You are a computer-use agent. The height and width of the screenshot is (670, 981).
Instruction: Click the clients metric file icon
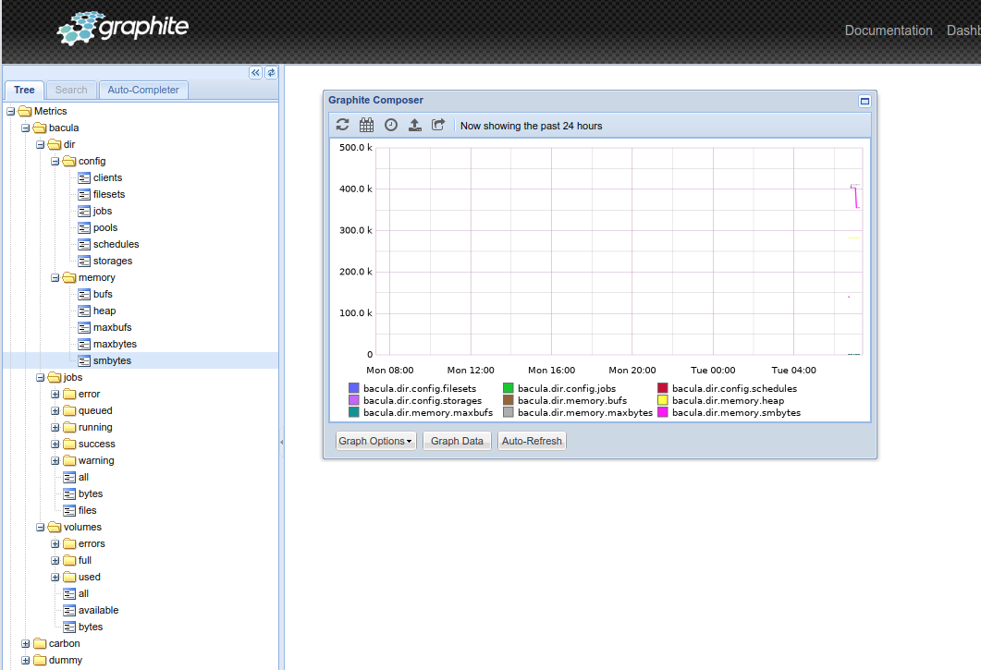pyautogui.click(x=84, y=177)
